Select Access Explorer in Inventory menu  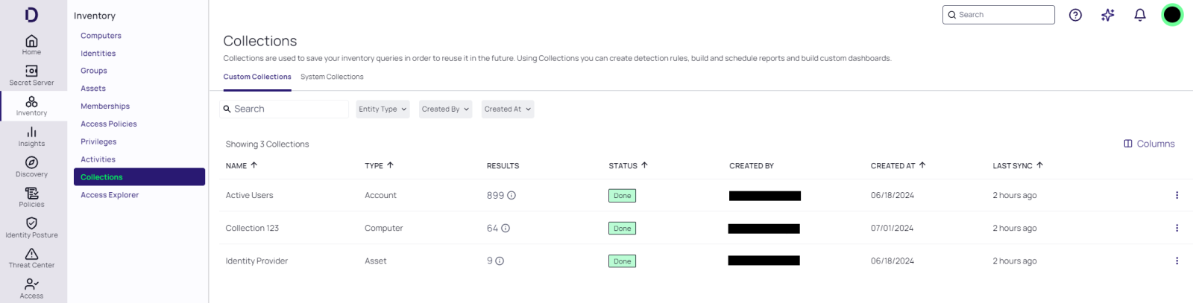click(x=110, y=195)
